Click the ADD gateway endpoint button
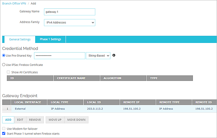217x138 pixels. click(8, 120)
